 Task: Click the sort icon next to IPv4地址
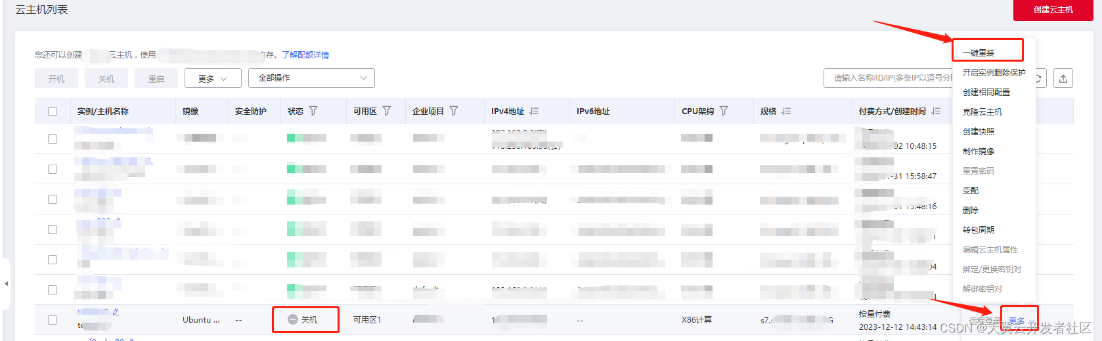(x=534, y=111)
